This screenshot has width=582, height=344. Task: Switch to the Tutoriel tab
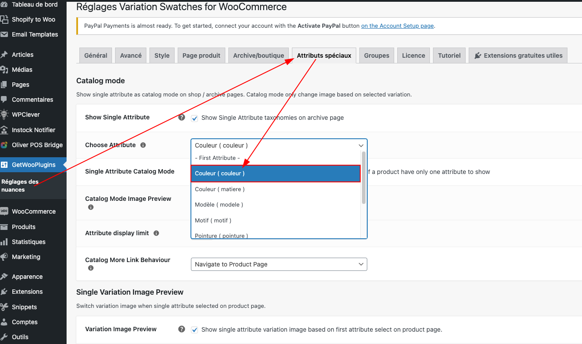[x=449, y=55]
